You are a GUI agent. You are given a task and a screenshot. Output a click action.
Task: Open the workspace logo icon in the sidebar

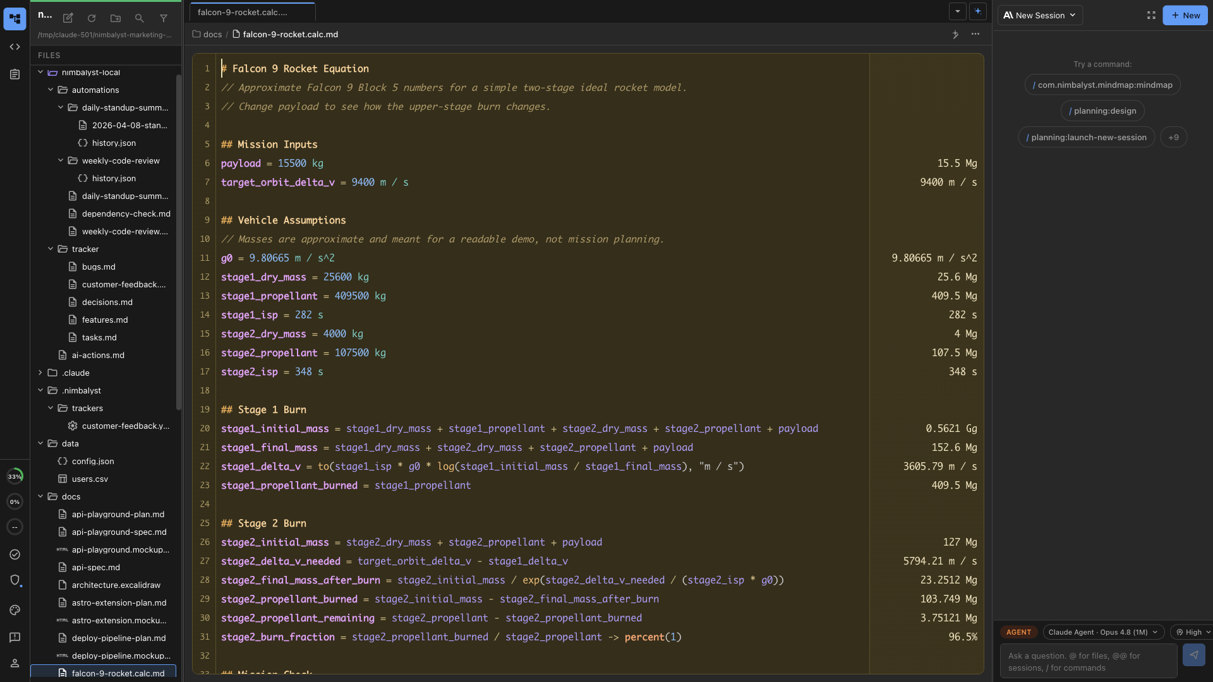pos(15,18)
